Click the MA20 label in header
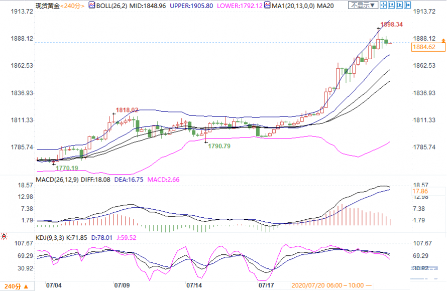The width and height of the screenshot is (447, 291). [325, 6]
